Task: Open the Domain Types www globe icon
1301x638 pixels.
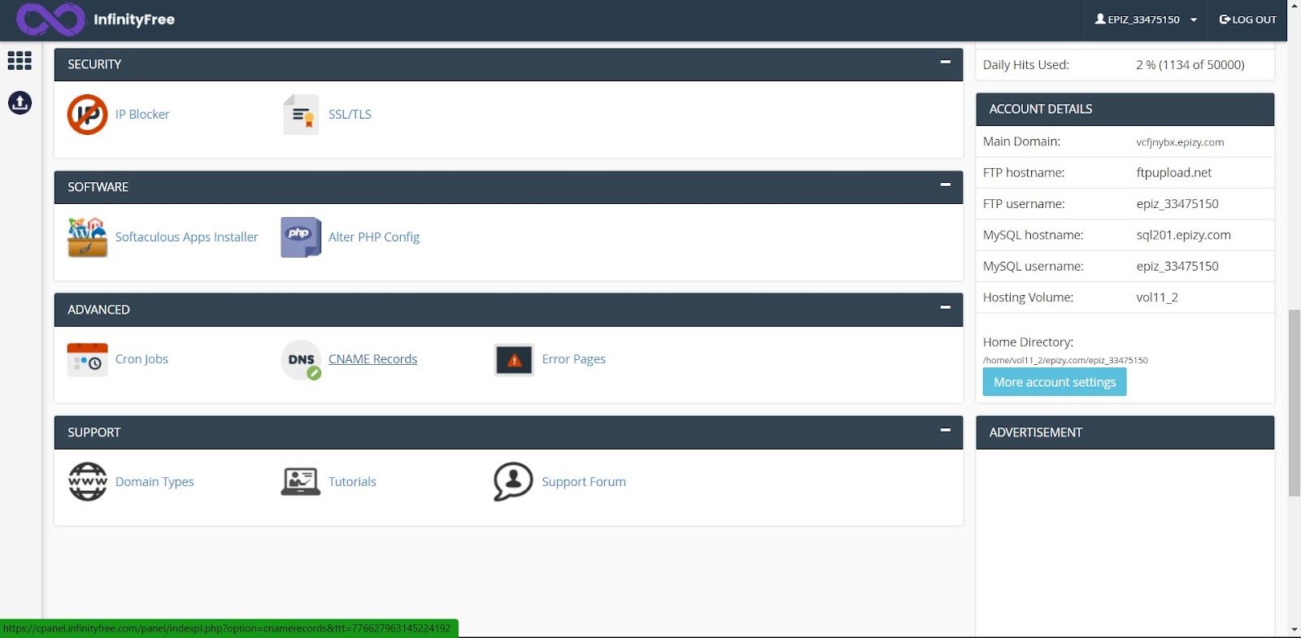Action: tap(88, 482)
